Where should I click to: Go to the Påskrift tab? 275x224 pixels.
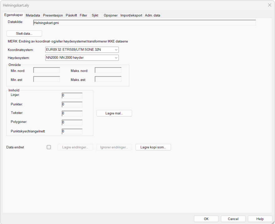[71, 15]
